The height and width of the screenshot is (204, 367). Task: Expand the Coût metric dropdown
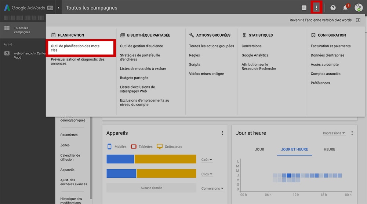pyautogui.click(x=207, y=160)
